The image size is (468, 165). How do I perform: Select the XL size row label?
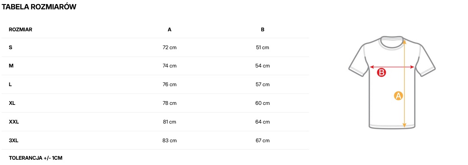[x=12, y=103]
